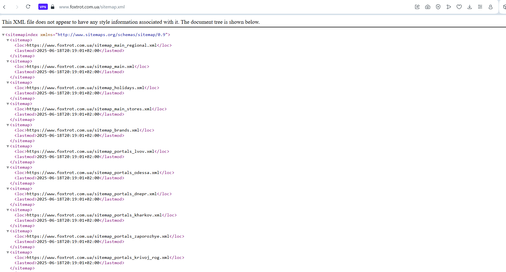Send page to My Flow arrow icon

pyautogui.click(x=449, y=7)
